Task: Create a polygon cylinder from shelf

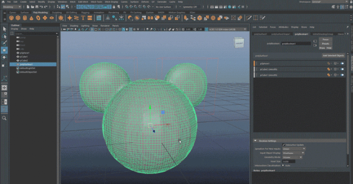Action: [x=25, y=18]
